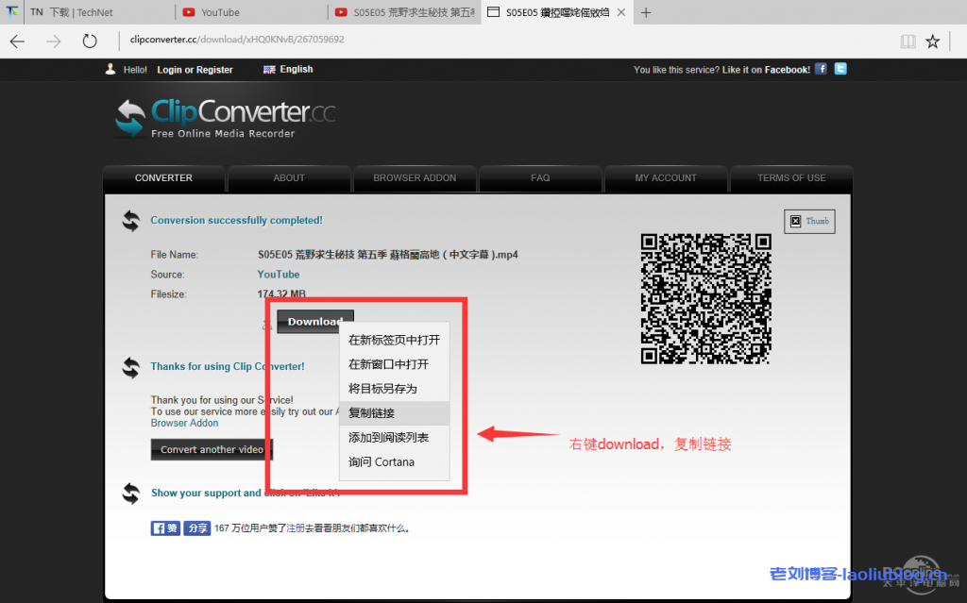Select 复制链接 in the context menu
Viewport: 967px width, 603px height.
(372, 413)
